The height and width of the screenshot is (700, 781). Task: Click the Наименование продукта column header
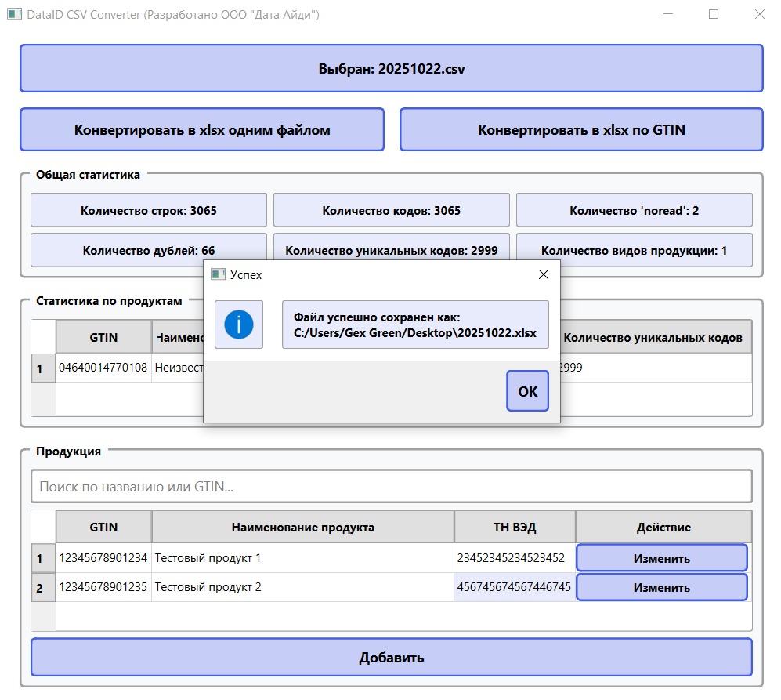coord(303,526)
